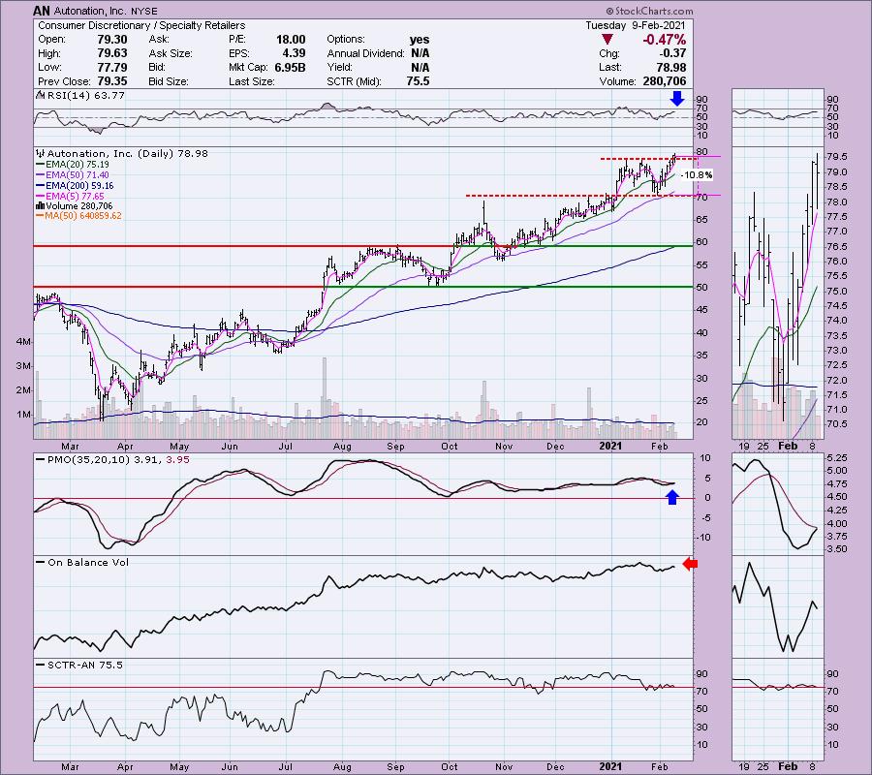Click the date Tuesday 9-Feb-2021

coord(636,25)
